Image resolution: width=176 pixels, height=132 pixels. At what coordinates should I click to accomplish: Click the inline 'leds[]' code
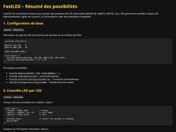[x=49, y=102]
